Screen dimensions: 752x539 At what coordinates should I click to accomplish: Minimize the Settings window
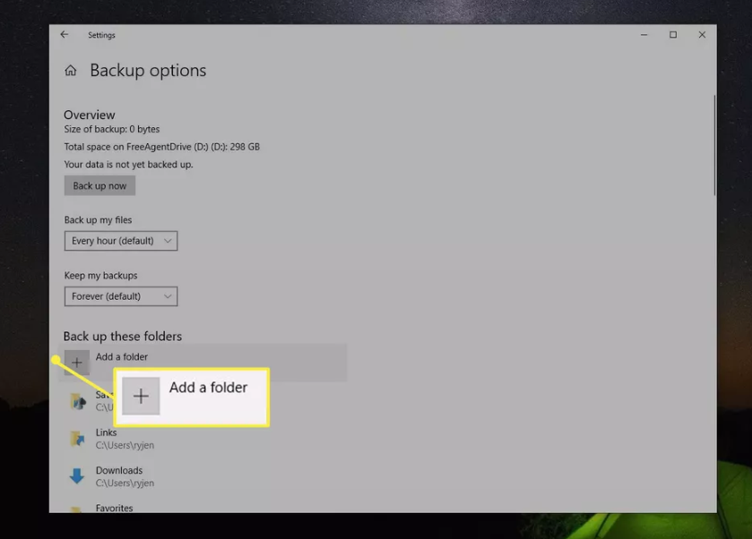click(x=644, y=35)
